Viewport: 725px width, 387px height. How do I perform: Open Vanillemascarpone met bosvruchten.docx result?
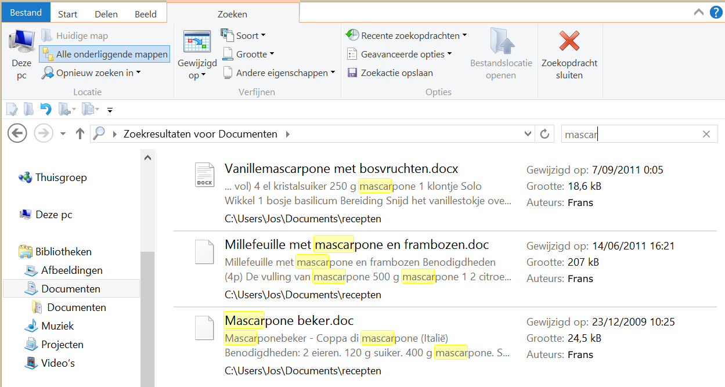coord(341,169)
